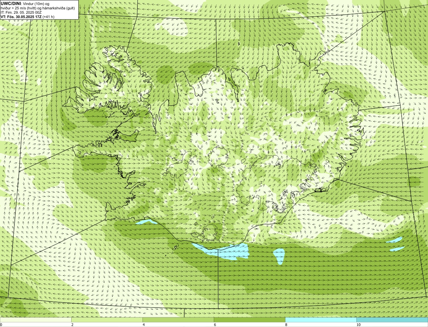Click the colorbar tick label "10"

tap(358, 325)
